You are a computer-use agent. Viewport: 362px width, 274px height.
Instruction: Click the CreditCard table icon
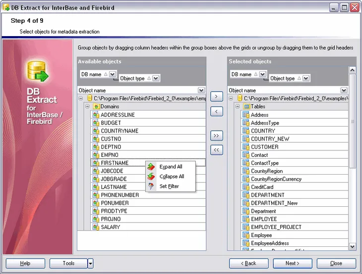[x=246, y=187]
